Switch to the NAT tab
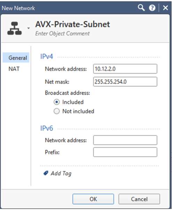The image size is (172, 210). coord(14,69)
